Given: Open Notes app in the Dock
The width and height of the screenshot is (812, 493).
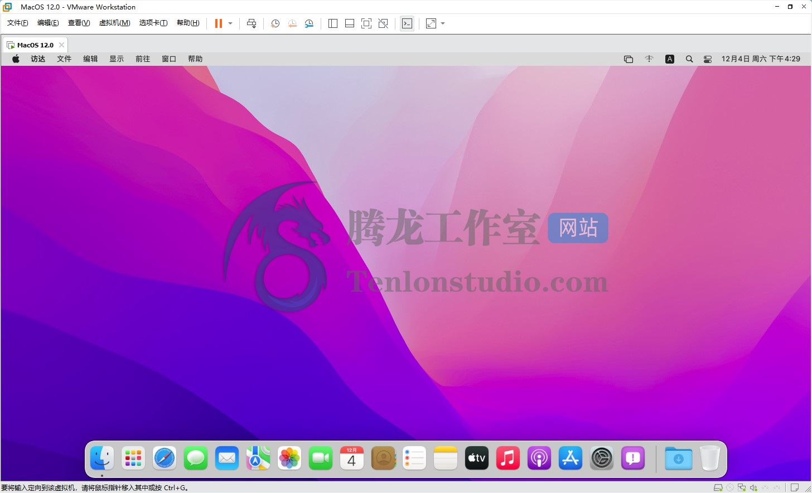Looking at the screenshot, I should (x=446, y=458).
